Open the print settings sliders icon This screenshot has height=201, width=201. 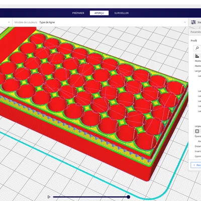pos(193,22)
